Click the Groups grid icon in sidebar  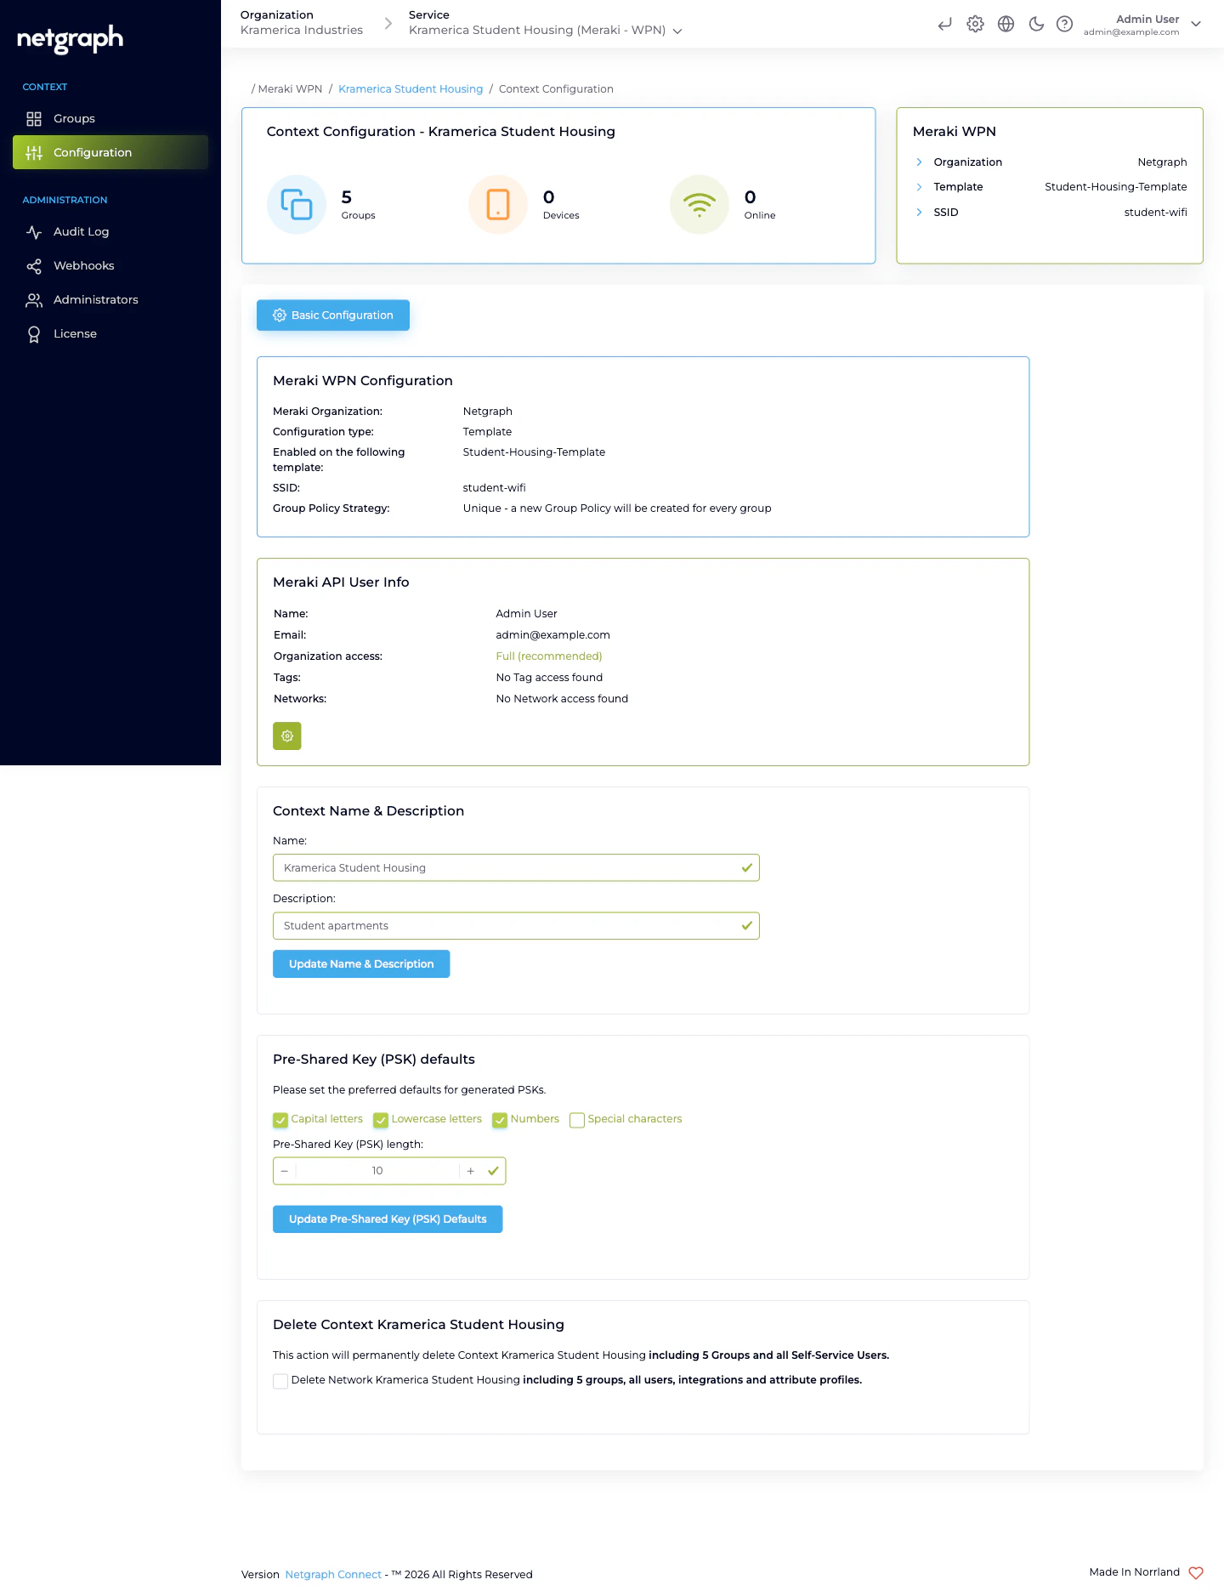[34, 118]
